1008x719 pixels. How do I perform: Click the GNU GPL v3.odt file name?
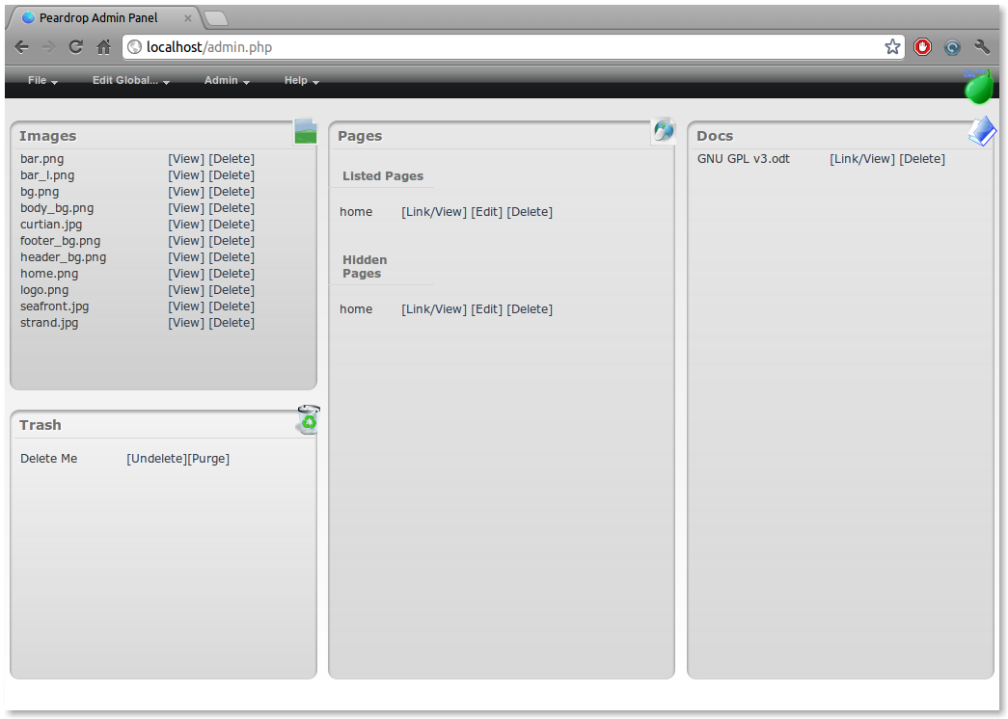pos(743,159)
